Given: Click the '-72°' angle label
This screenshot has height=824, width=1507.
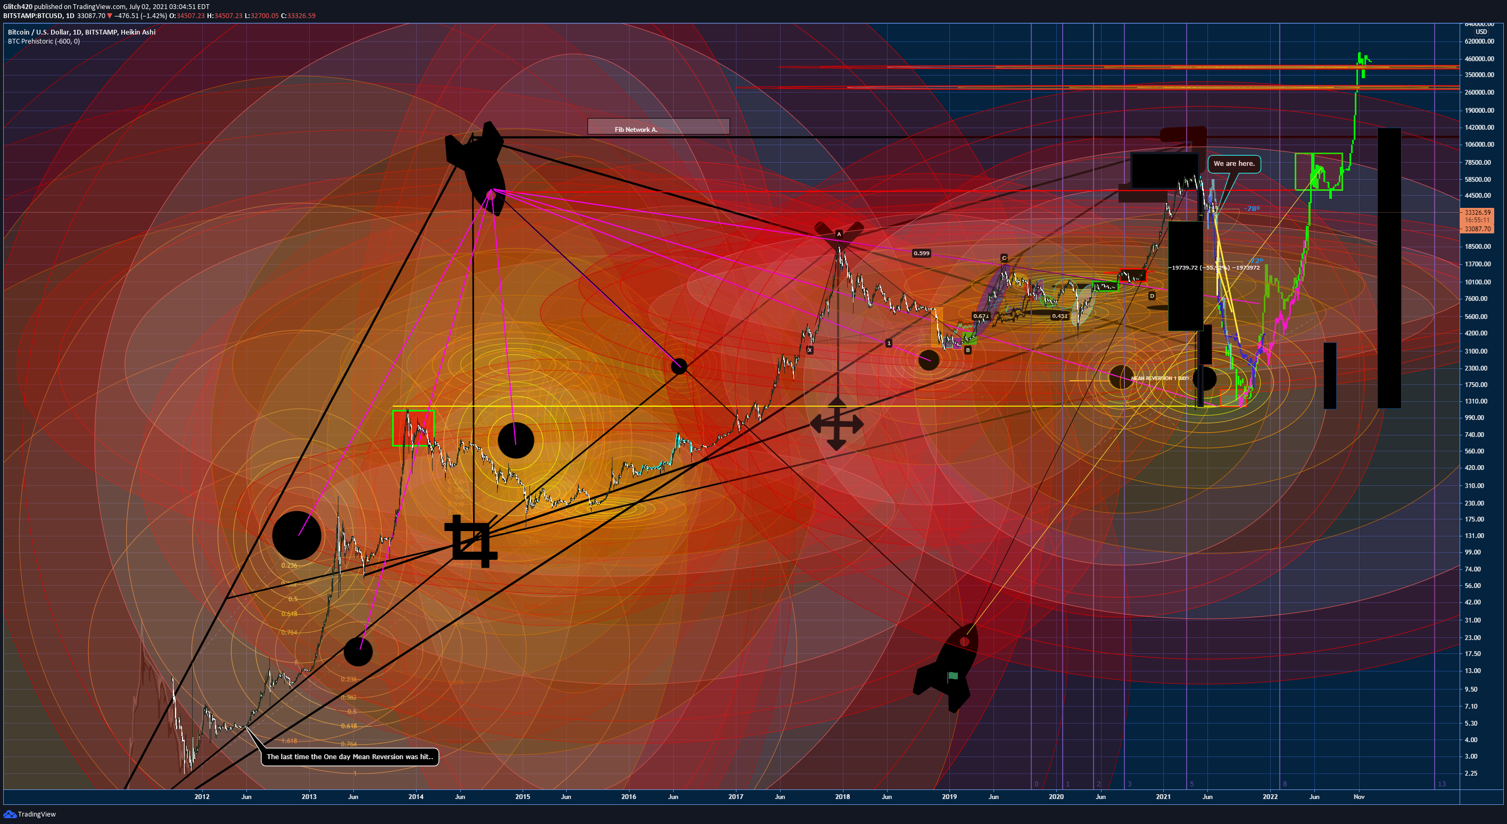Looking at the screenshot, I should tap(1255, 260).
